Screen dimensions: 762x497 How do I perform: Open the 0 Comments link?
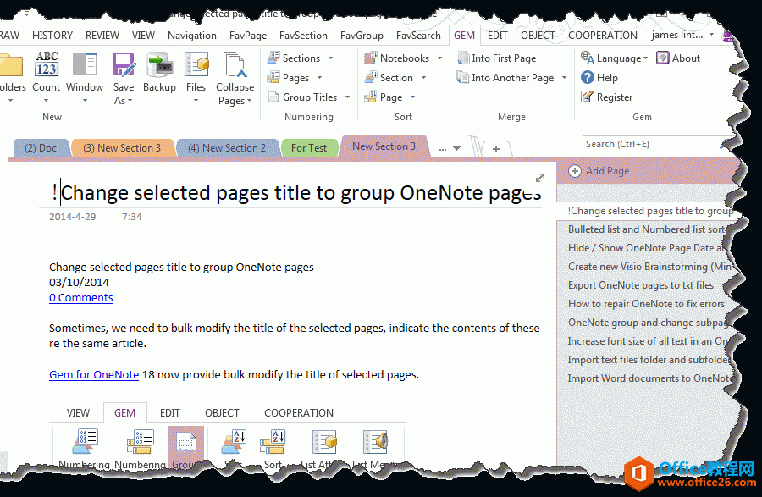pyautogui.click(x=80, y=298)
